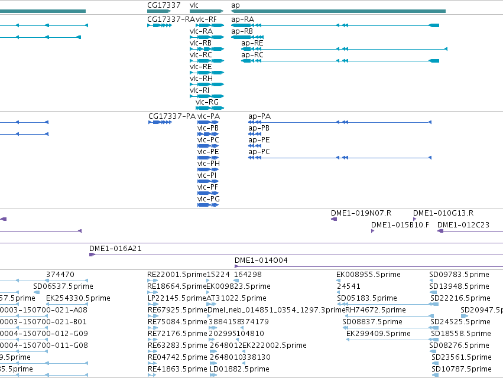Click the CG17337-RA transcript label
This screenshot has height=378, width=503.
[171, 19]
